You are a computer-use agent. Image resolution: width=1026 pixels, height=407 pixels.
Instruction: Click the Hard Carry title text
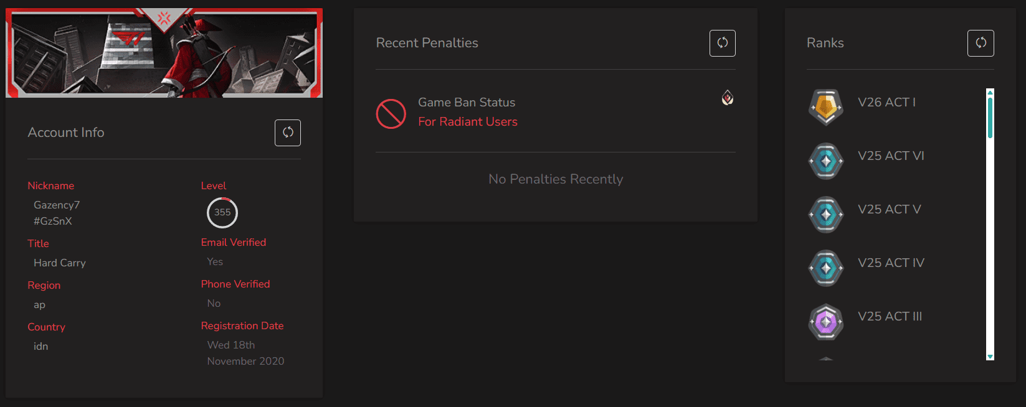point(60,263)
